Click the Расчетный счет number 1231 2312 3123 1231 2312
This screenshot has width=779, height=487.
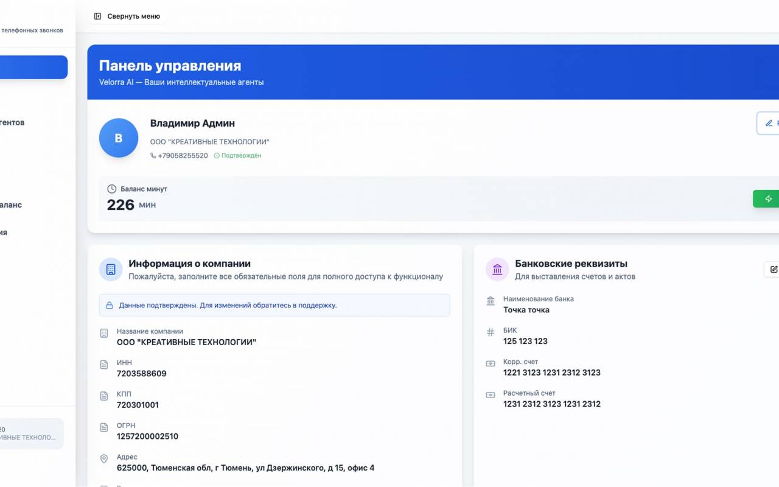pos(552,404)
